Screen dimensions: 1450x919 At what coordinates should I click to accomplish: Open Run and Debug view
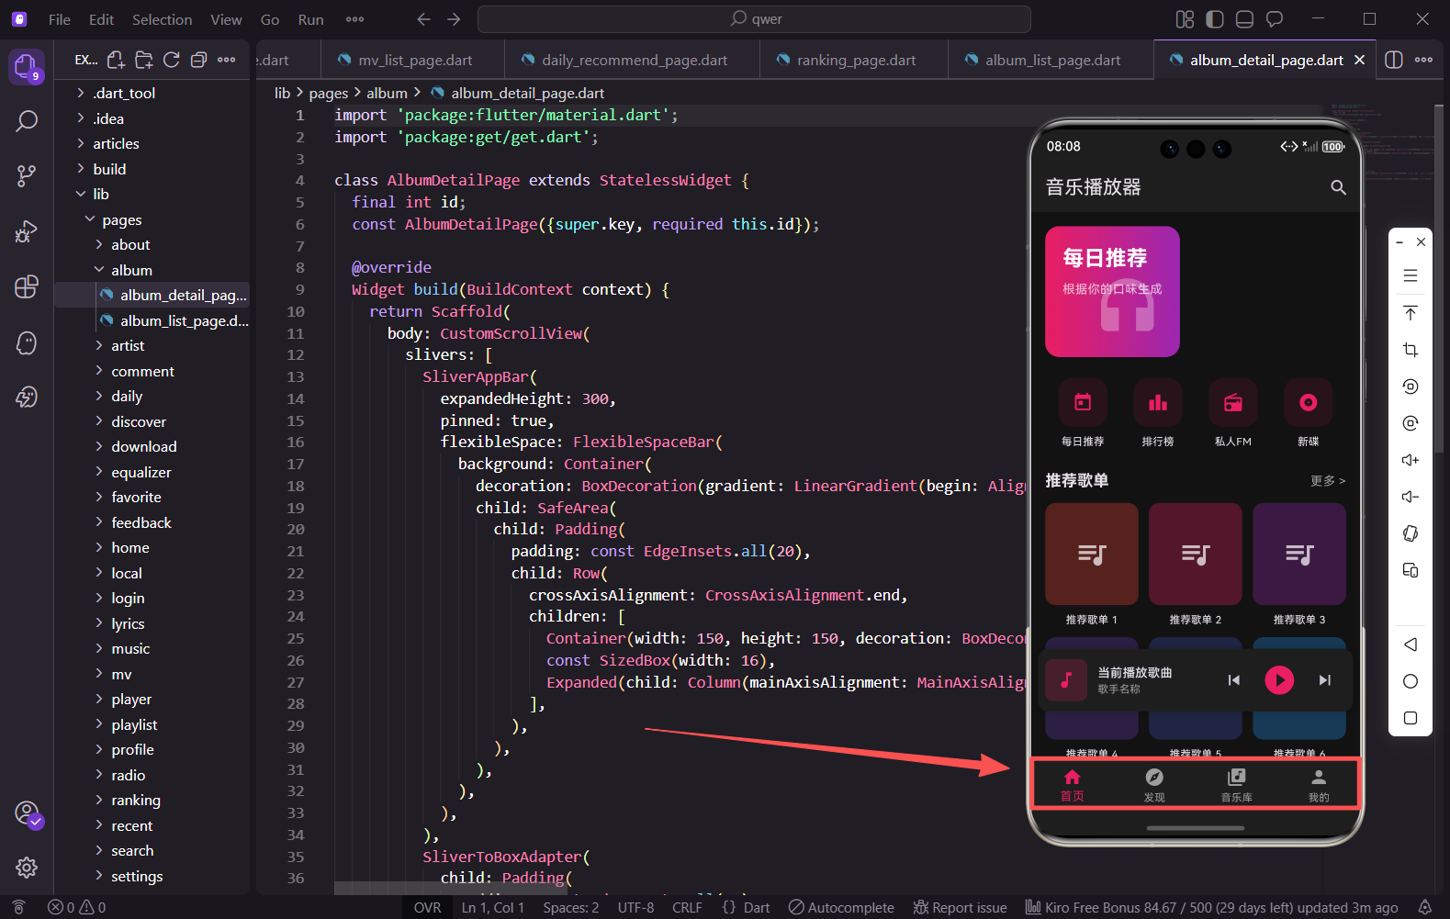pyautogui.click(x=27, y=231)
